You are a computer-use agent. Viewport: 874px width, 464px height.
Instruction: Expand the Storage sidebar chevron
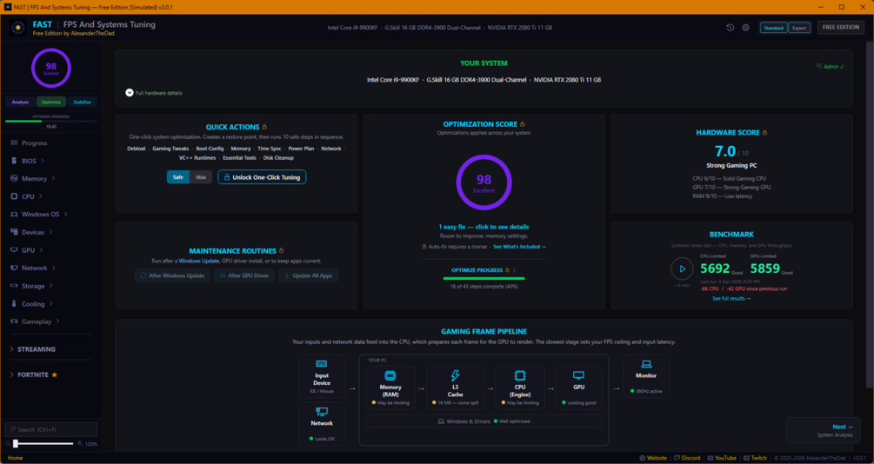(50, 286)
